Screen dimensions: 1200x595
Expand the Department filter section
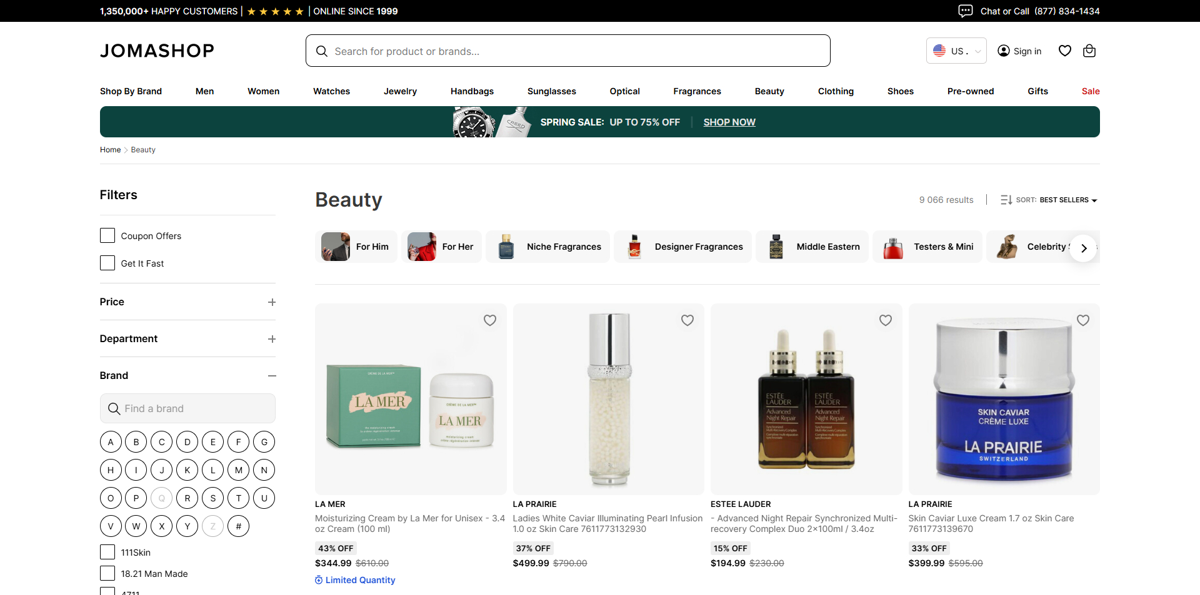click(272, 338)
